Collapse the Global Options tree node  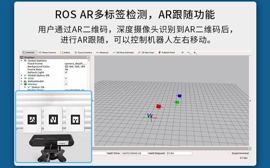click(x=22, y=61)
